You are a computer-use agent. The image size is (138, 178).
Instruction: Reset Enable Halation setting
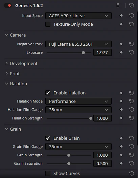[x=132, y=93]
